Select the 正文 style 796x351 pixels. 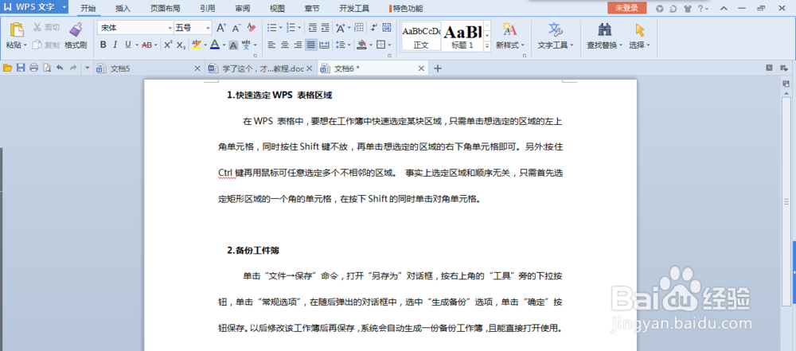(x=421, y=37)
